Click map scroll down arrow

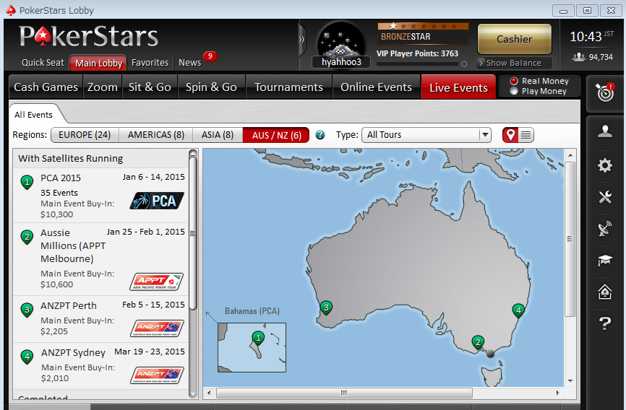(570, 381)
